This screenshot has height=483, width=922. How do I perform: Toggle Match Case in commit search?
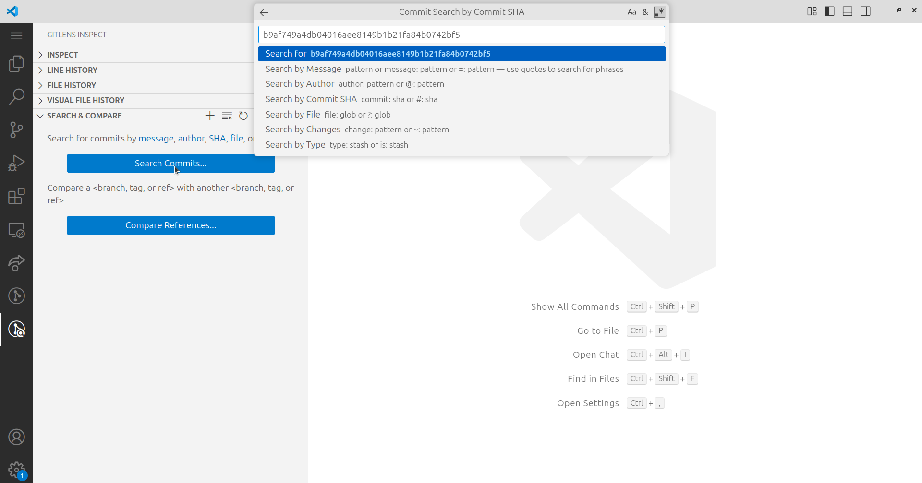[631, 12]
